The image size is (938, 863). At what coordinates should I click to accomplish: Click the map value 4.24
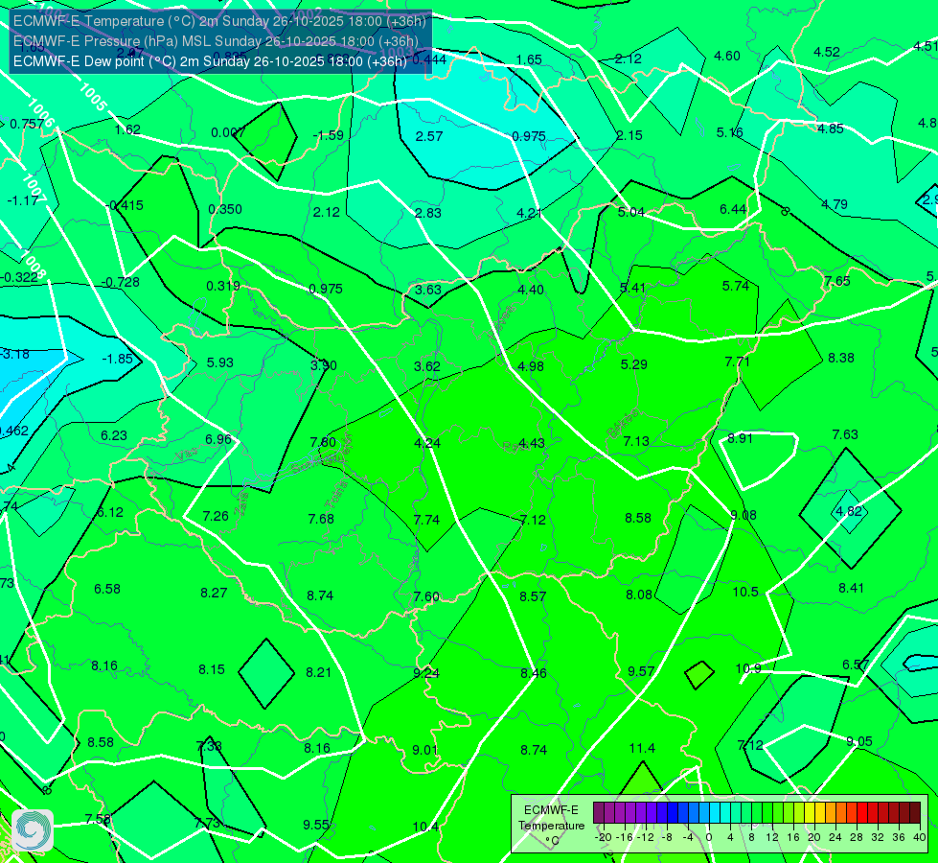pyautogui.click(x=427, y=443)
